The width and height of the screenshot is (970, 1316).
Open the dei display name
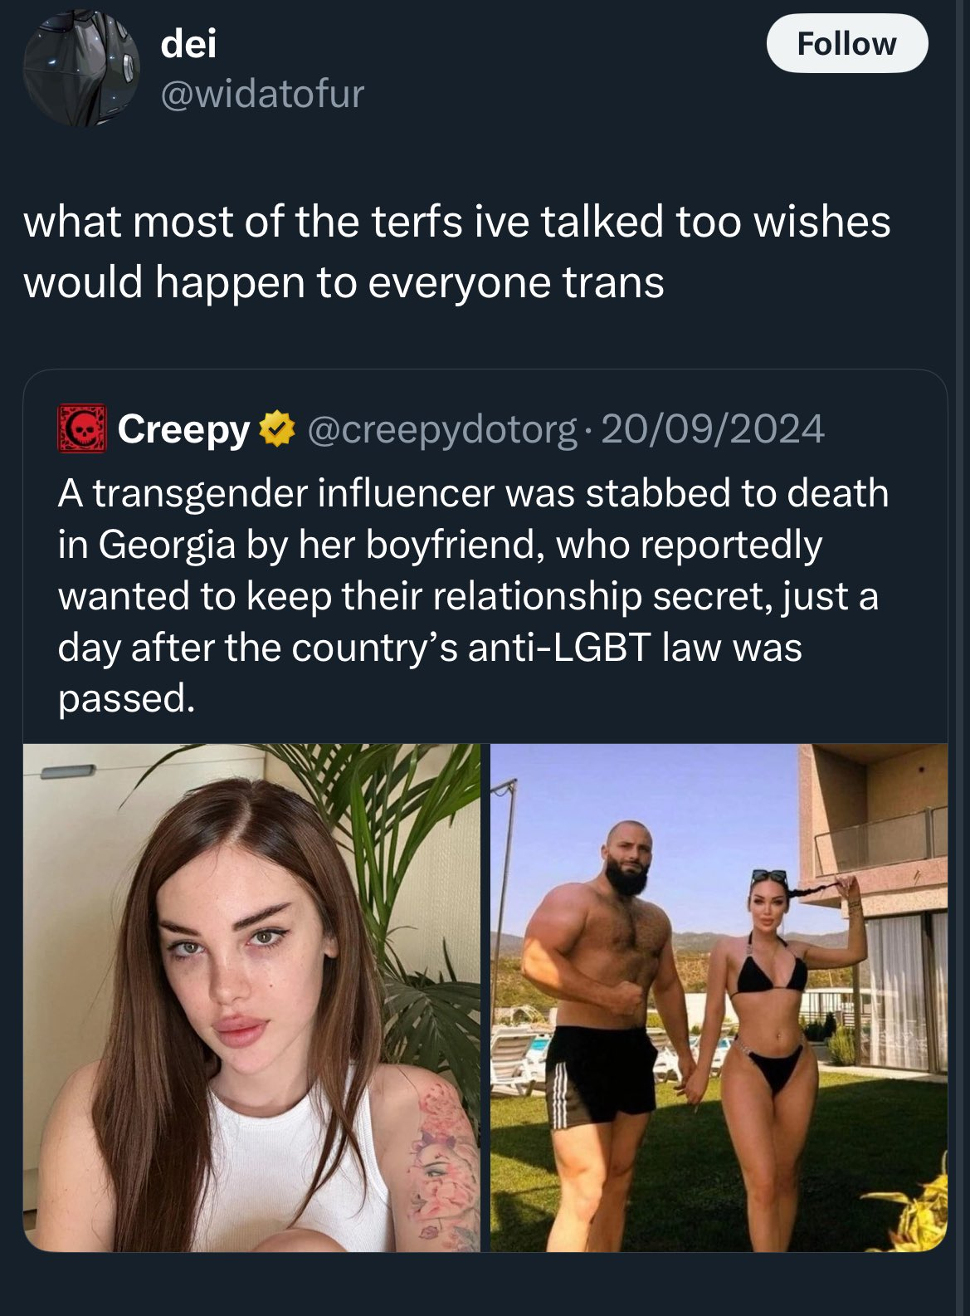click(x=188, y=42)
